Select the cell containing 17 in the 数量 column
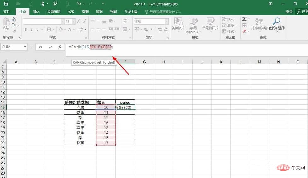Image resolution: width=308 pixels, height=178 pixels. pyautogui.click(x=106, y=143)
